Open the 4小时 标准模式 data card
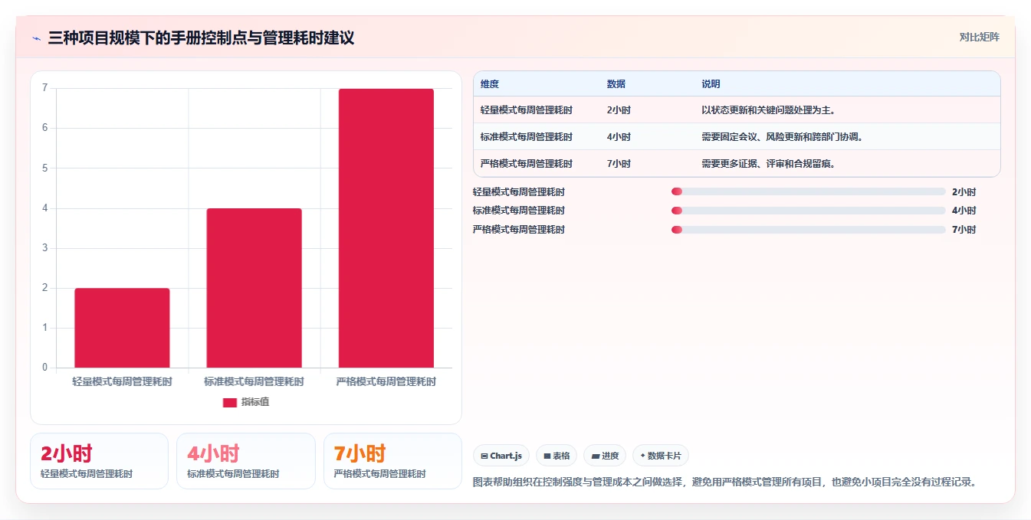This screenshot has width=1031, height=520. pyautogui.click(x=246, y=461)
